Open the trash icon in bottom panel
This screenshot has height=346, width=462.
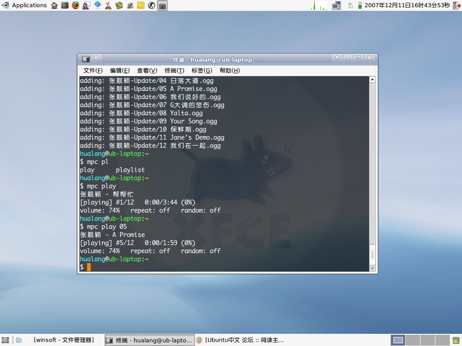tap(456, 340)
